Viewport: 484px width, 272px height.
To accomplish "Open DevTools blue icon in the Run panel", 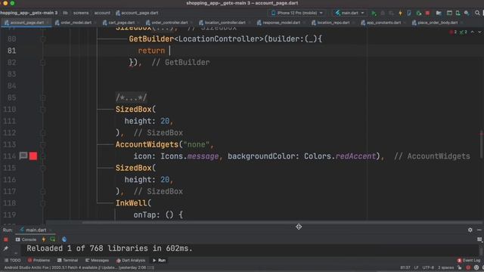I will pos(64,240).
